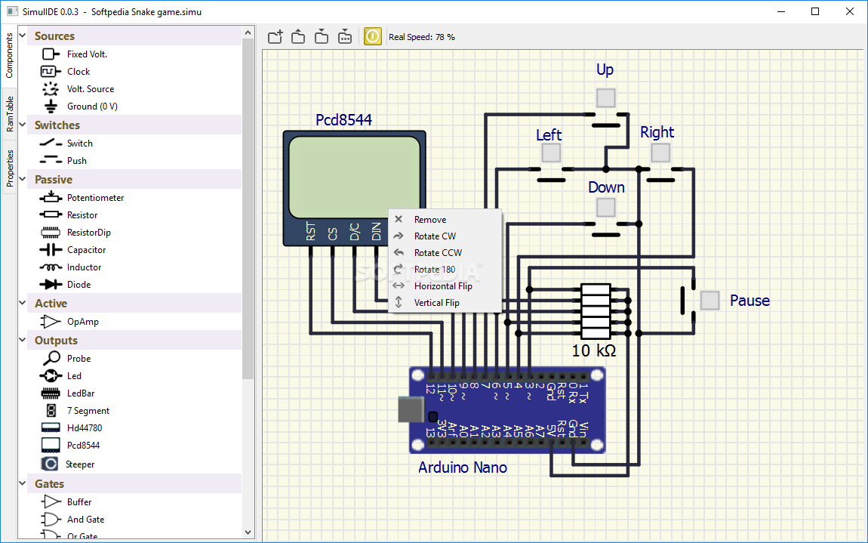
Task: Choose Horizontal Flip from the context menu
Action: (x=445, y=286)
